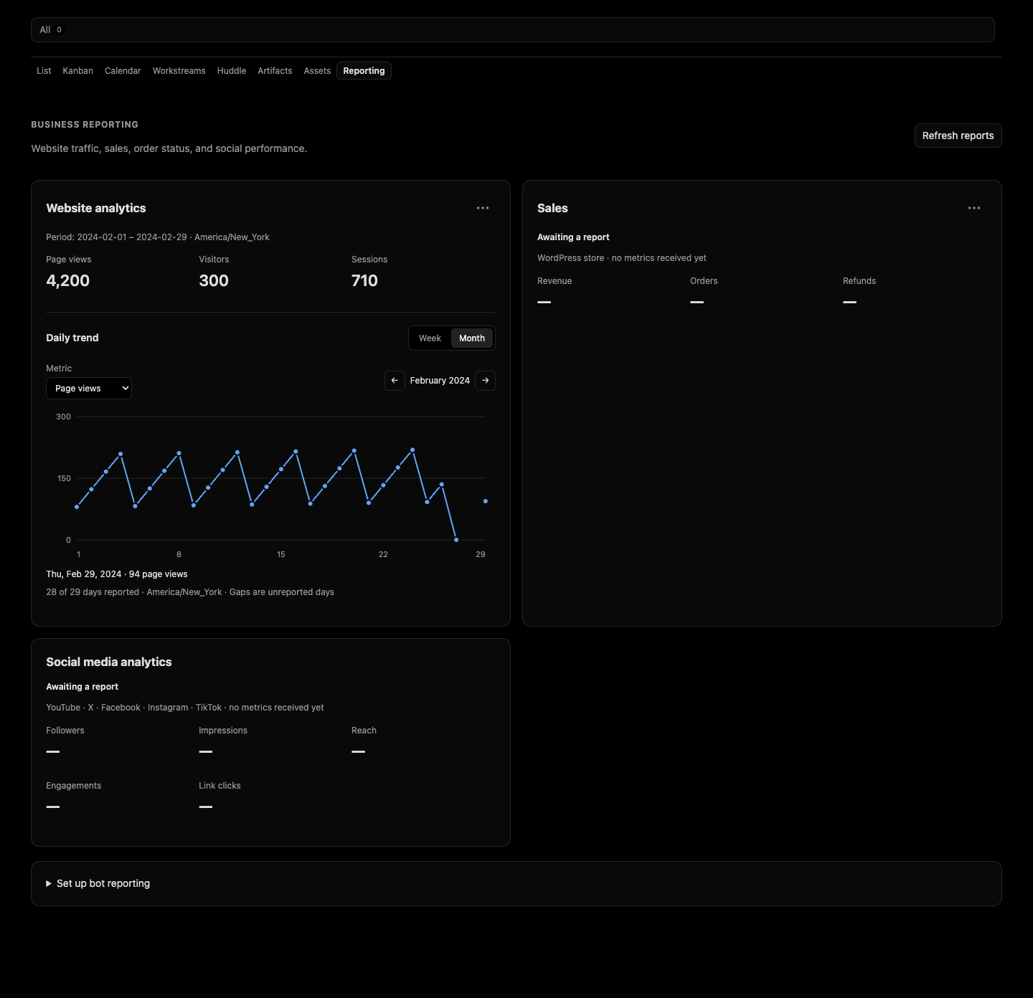Click the Impressions label

[x=223, y=731]
